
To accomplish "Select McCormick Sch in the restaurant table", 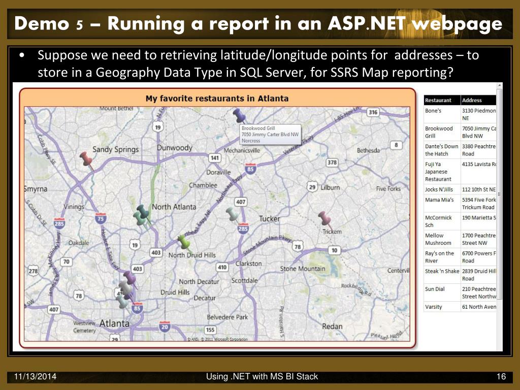I will pyautogui.click(x=460, y=221).
